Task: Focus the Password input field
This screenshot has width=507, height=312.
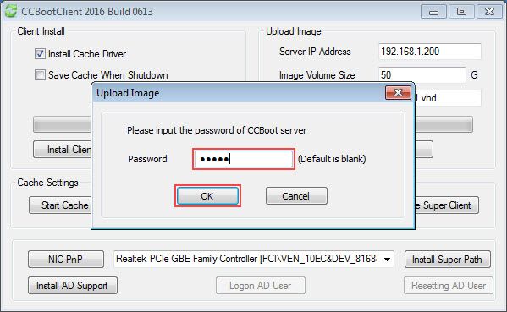Action: click(x=244, y=159)
